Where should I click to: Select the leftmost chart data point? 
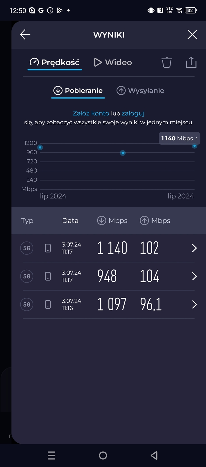tap(40, 147)
